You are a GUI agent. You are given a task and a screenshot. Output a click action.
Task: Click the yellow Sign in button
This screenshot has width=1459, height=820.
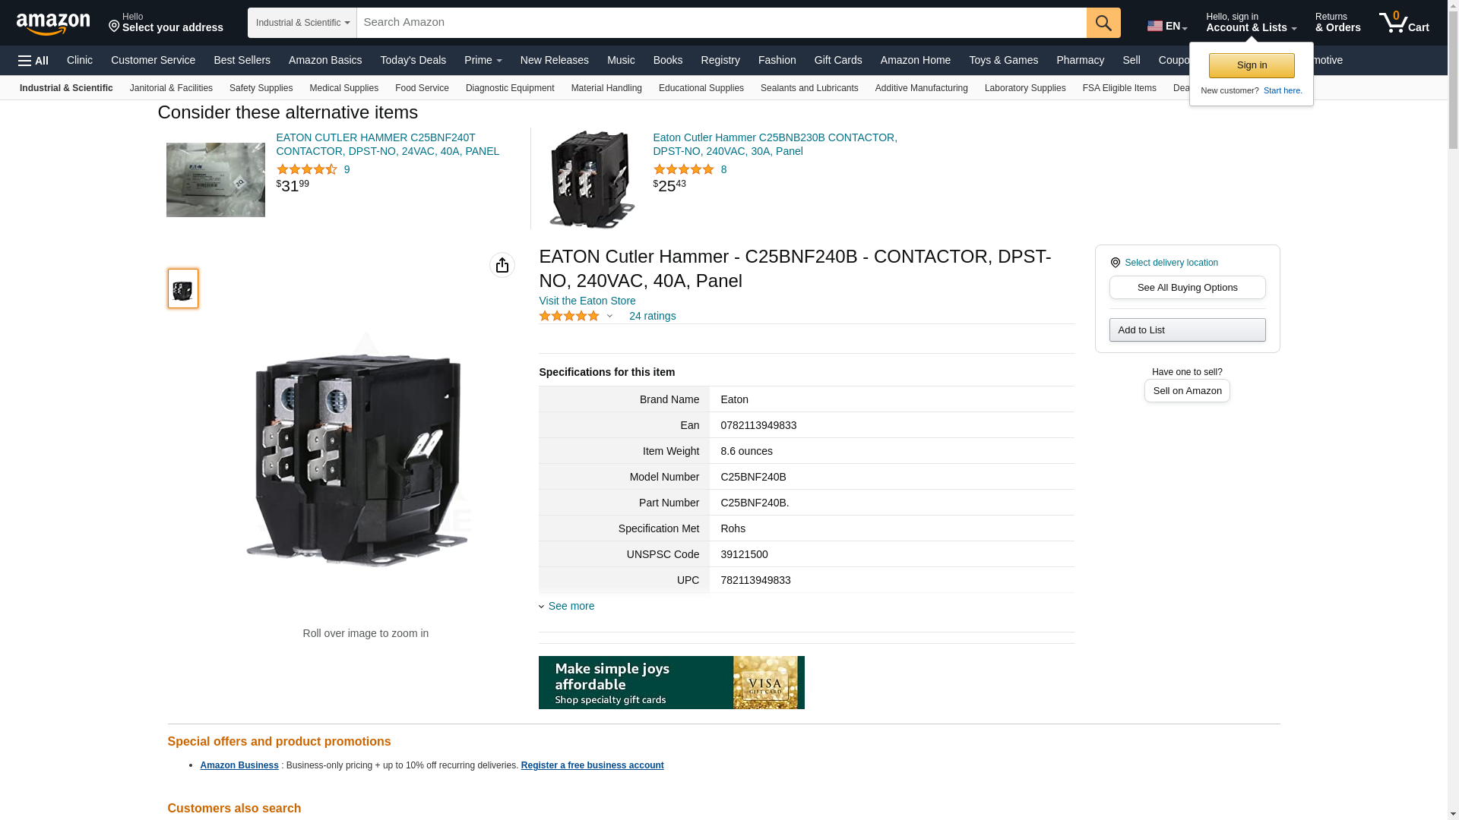[1252, 65]
